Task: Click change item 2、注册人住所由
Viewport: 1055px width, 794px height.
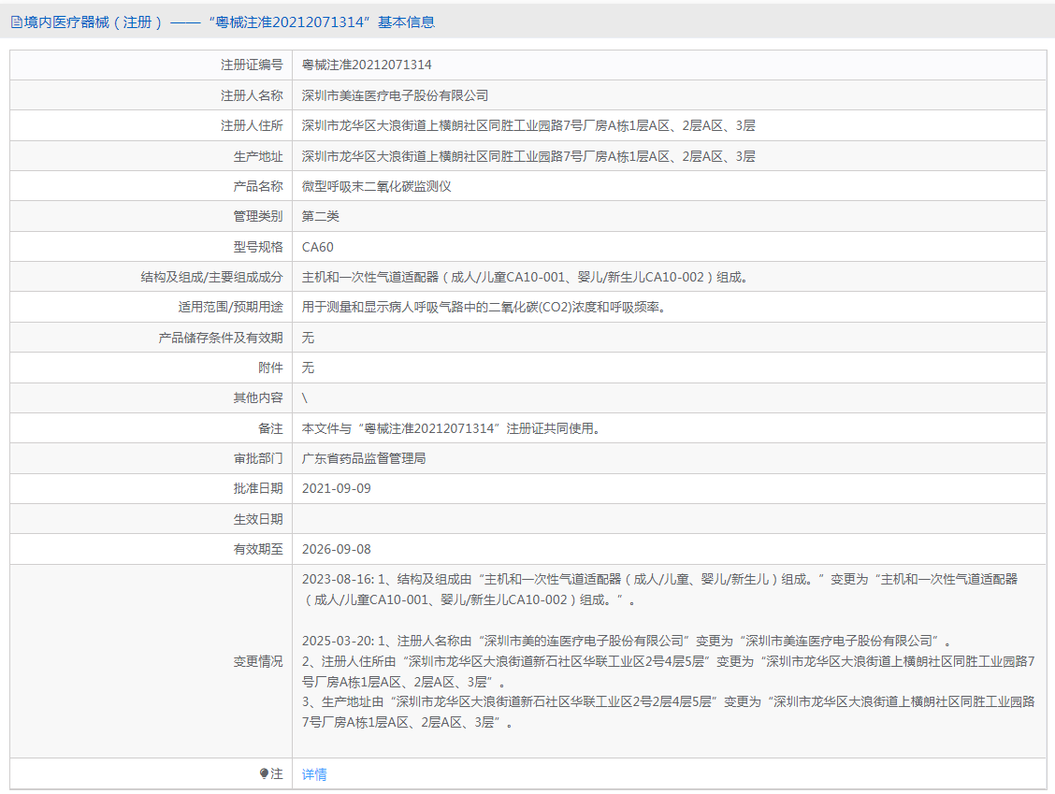Action: (x=668, y=671)
